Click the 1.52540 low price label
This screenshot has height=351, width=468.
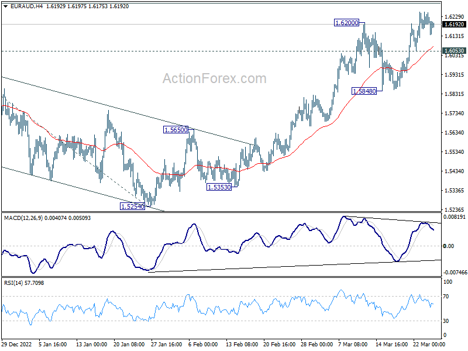133,207
